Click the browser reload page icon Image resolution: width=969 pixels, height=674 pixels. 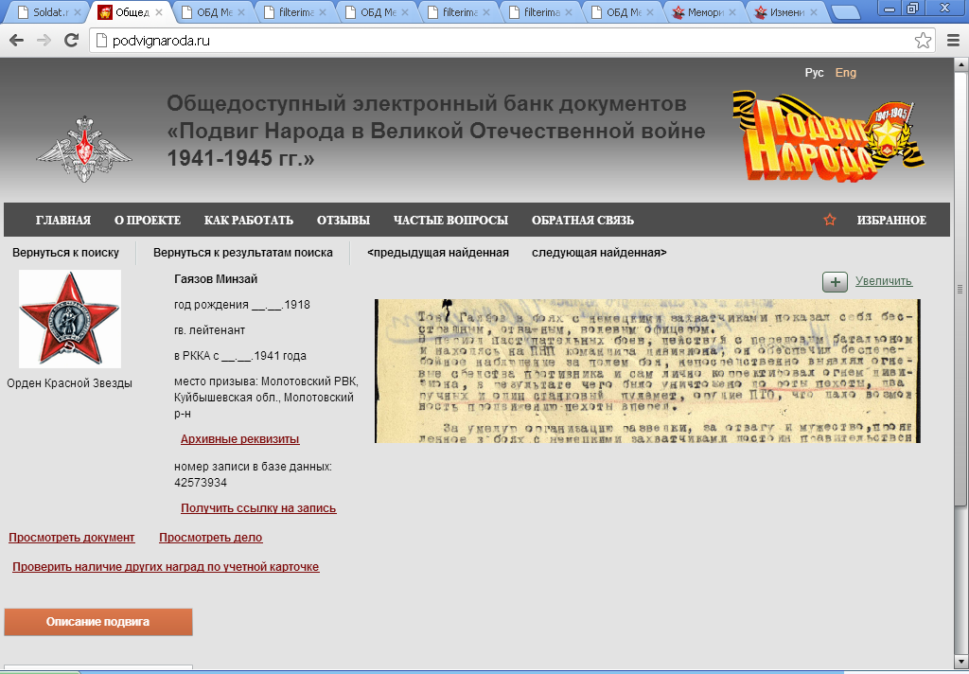pos(71,41)
